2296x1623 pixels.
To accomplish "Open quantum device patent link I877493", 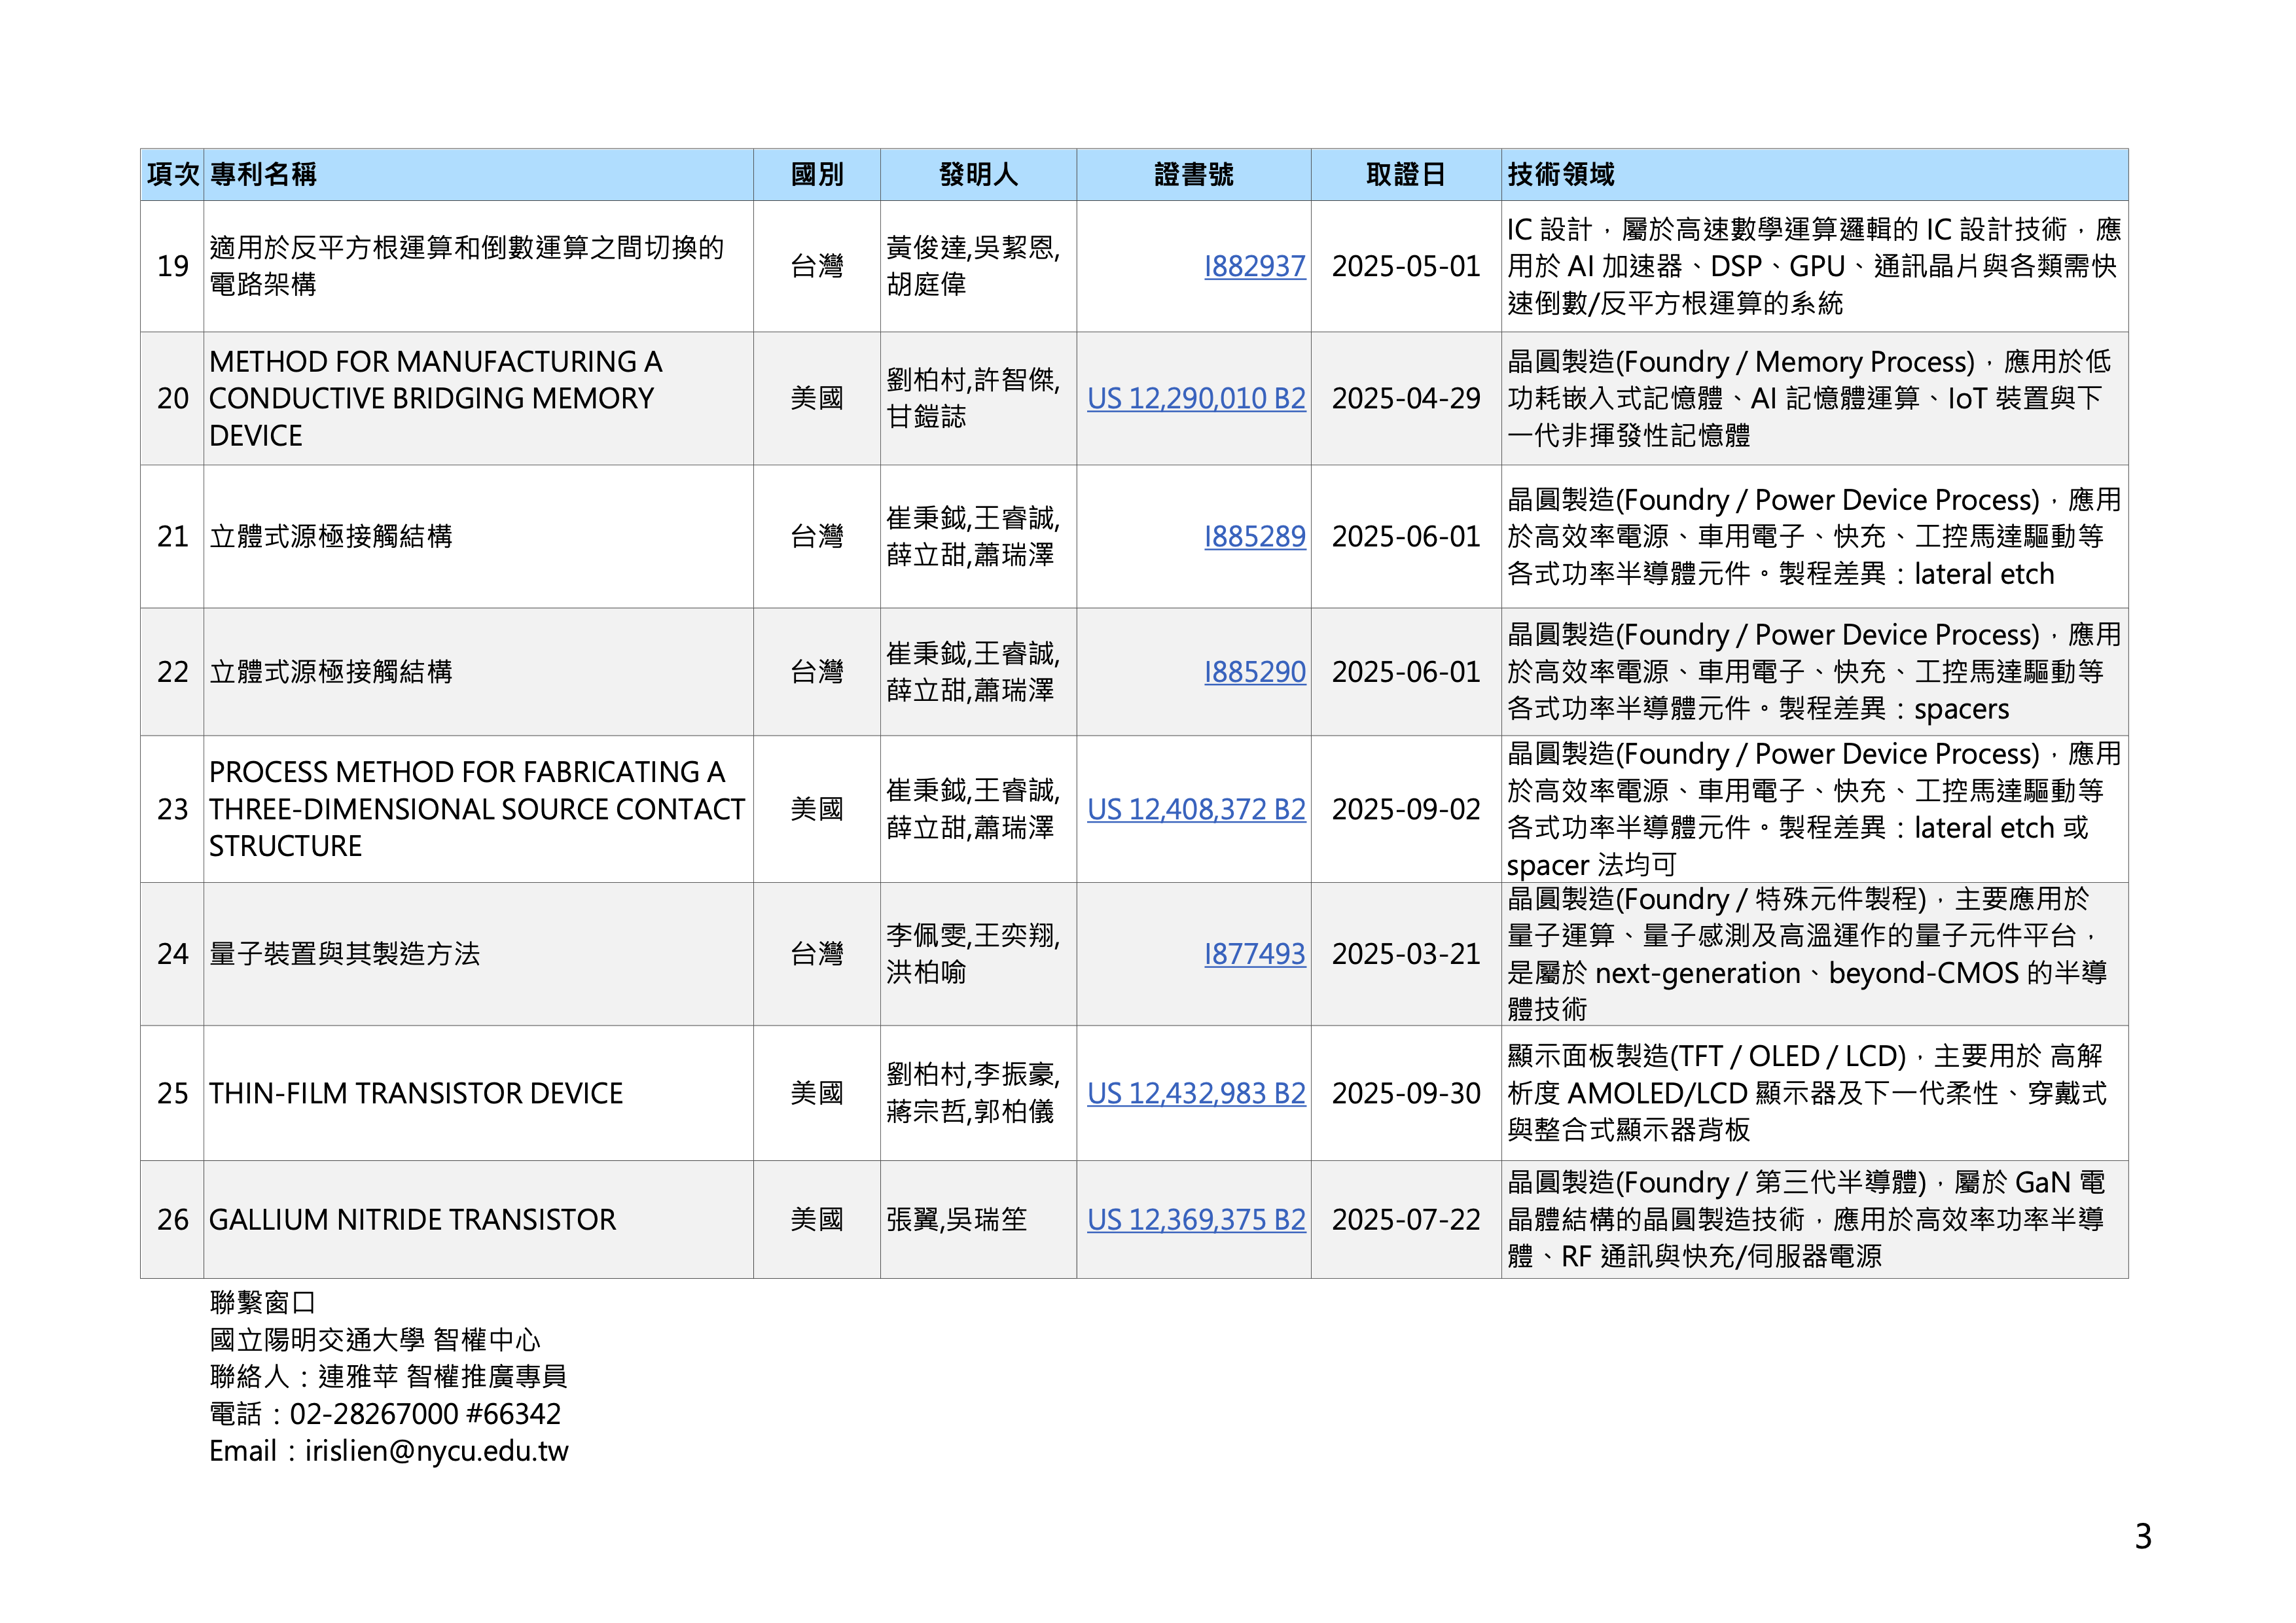I will point(1254,954).
